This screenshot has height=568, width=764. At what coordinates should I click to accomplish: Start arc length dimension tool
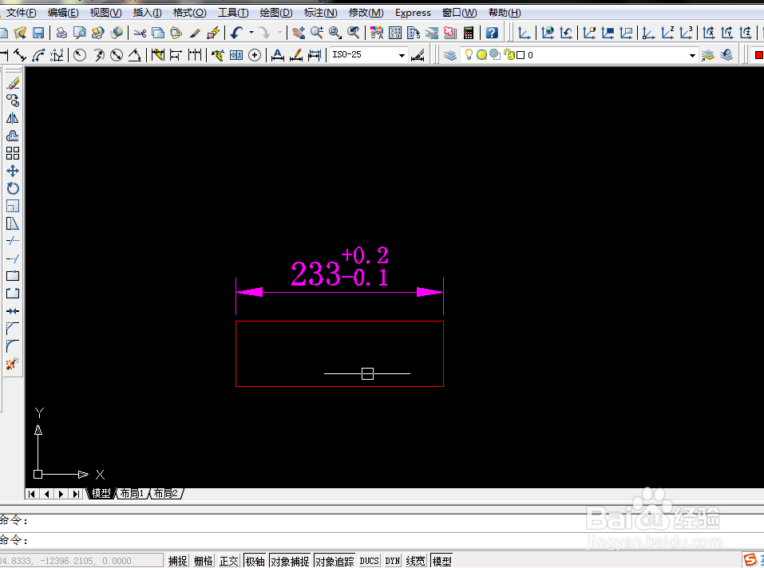click(38, 55)
